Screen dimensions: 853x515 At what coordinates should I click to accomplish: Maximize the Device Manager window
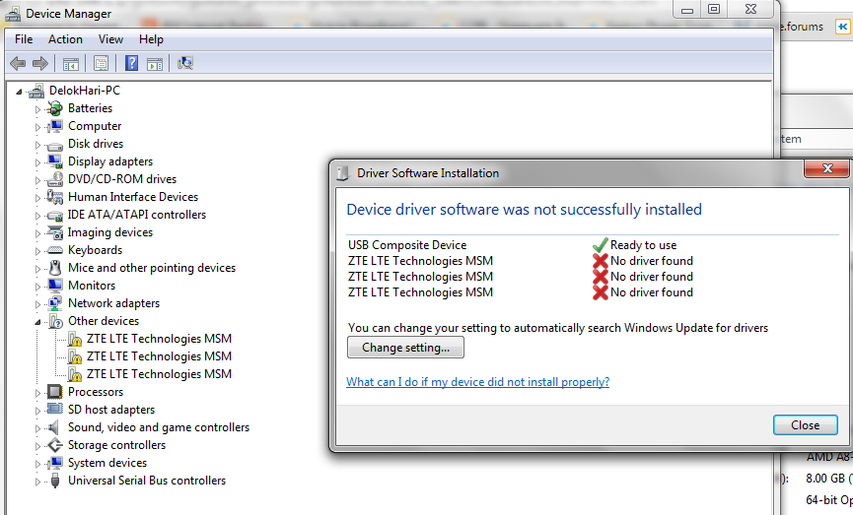pyautogui.click(x=714, y=9)
